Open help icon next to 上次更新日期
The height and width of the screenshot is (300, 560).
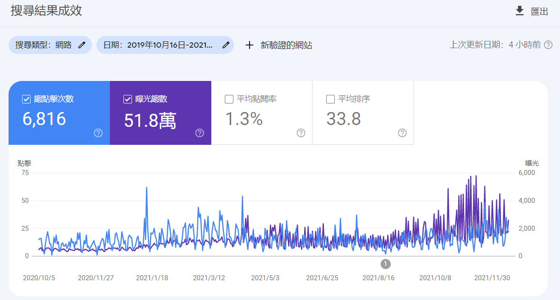coord(548,45)
